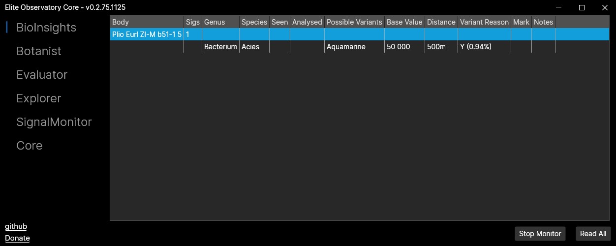The width and height of the screenshot is (616, 246).
Task: Click the Y (0.94%) variant reason cell
Action: tap(484, 47)
